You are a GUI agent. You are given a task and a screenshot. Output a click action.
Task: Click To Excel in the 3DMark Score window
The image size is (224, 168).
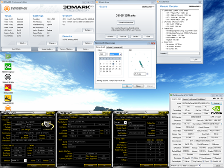click(x=123, y=36)
